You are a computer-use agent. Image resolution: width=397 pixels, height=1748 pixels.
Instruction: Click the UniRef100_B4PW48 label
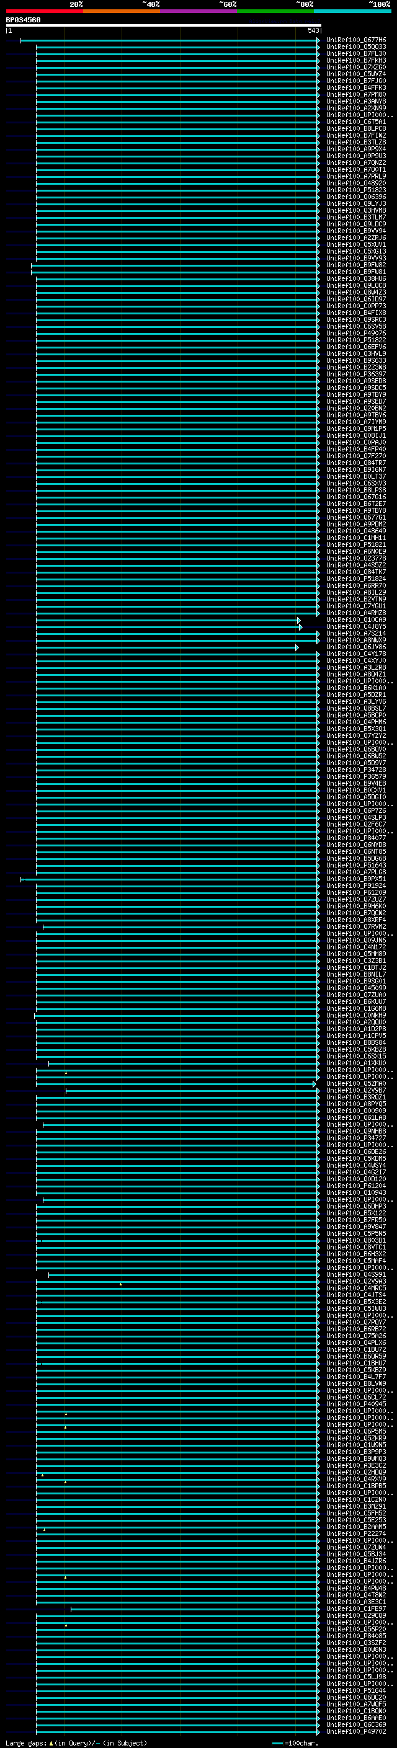click(355, 1588)
